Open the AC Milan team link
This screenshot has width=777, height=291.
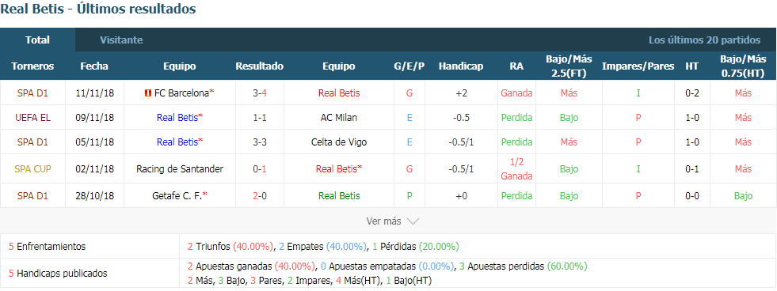(339, 117)
